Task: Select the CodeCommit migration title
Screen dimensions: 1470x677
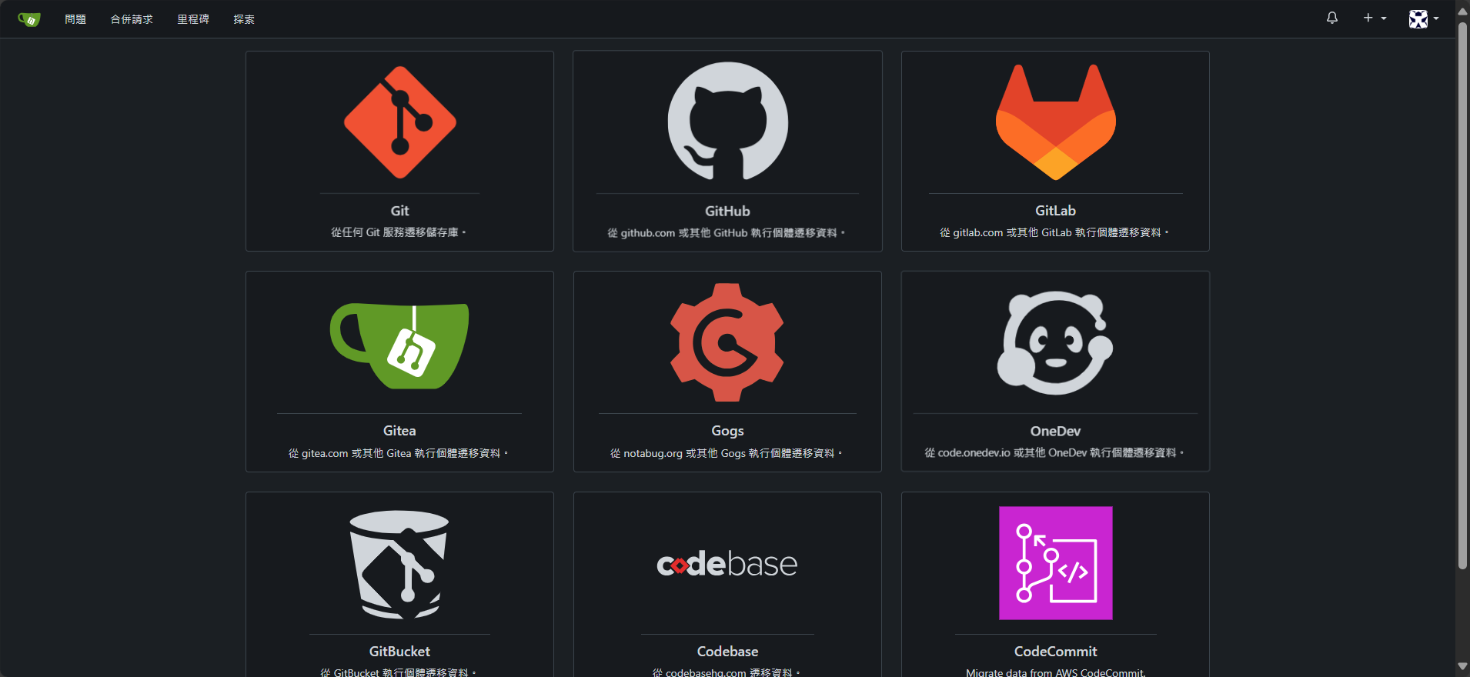Action: click(x=1055, y=652)
